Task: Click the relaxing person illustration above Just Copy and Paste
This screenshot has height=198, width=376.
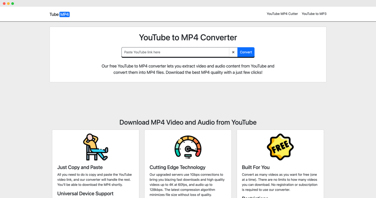Action: [95, 147]
